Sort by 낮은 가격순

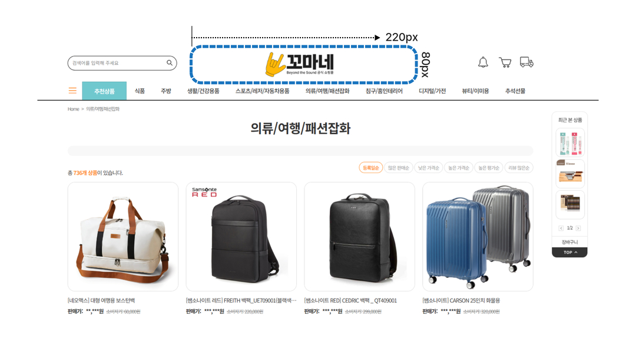[x=429, y=168]
